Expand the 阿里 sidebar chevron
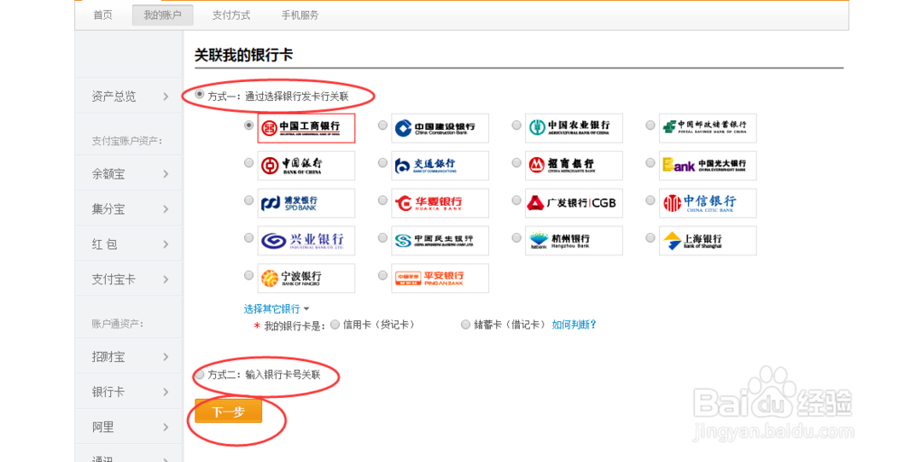 pyautogui.click(x=166, y=427)
